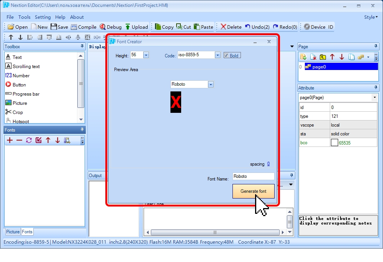
Task: Click the bco white color swatch
Action: tap(334, 142)
